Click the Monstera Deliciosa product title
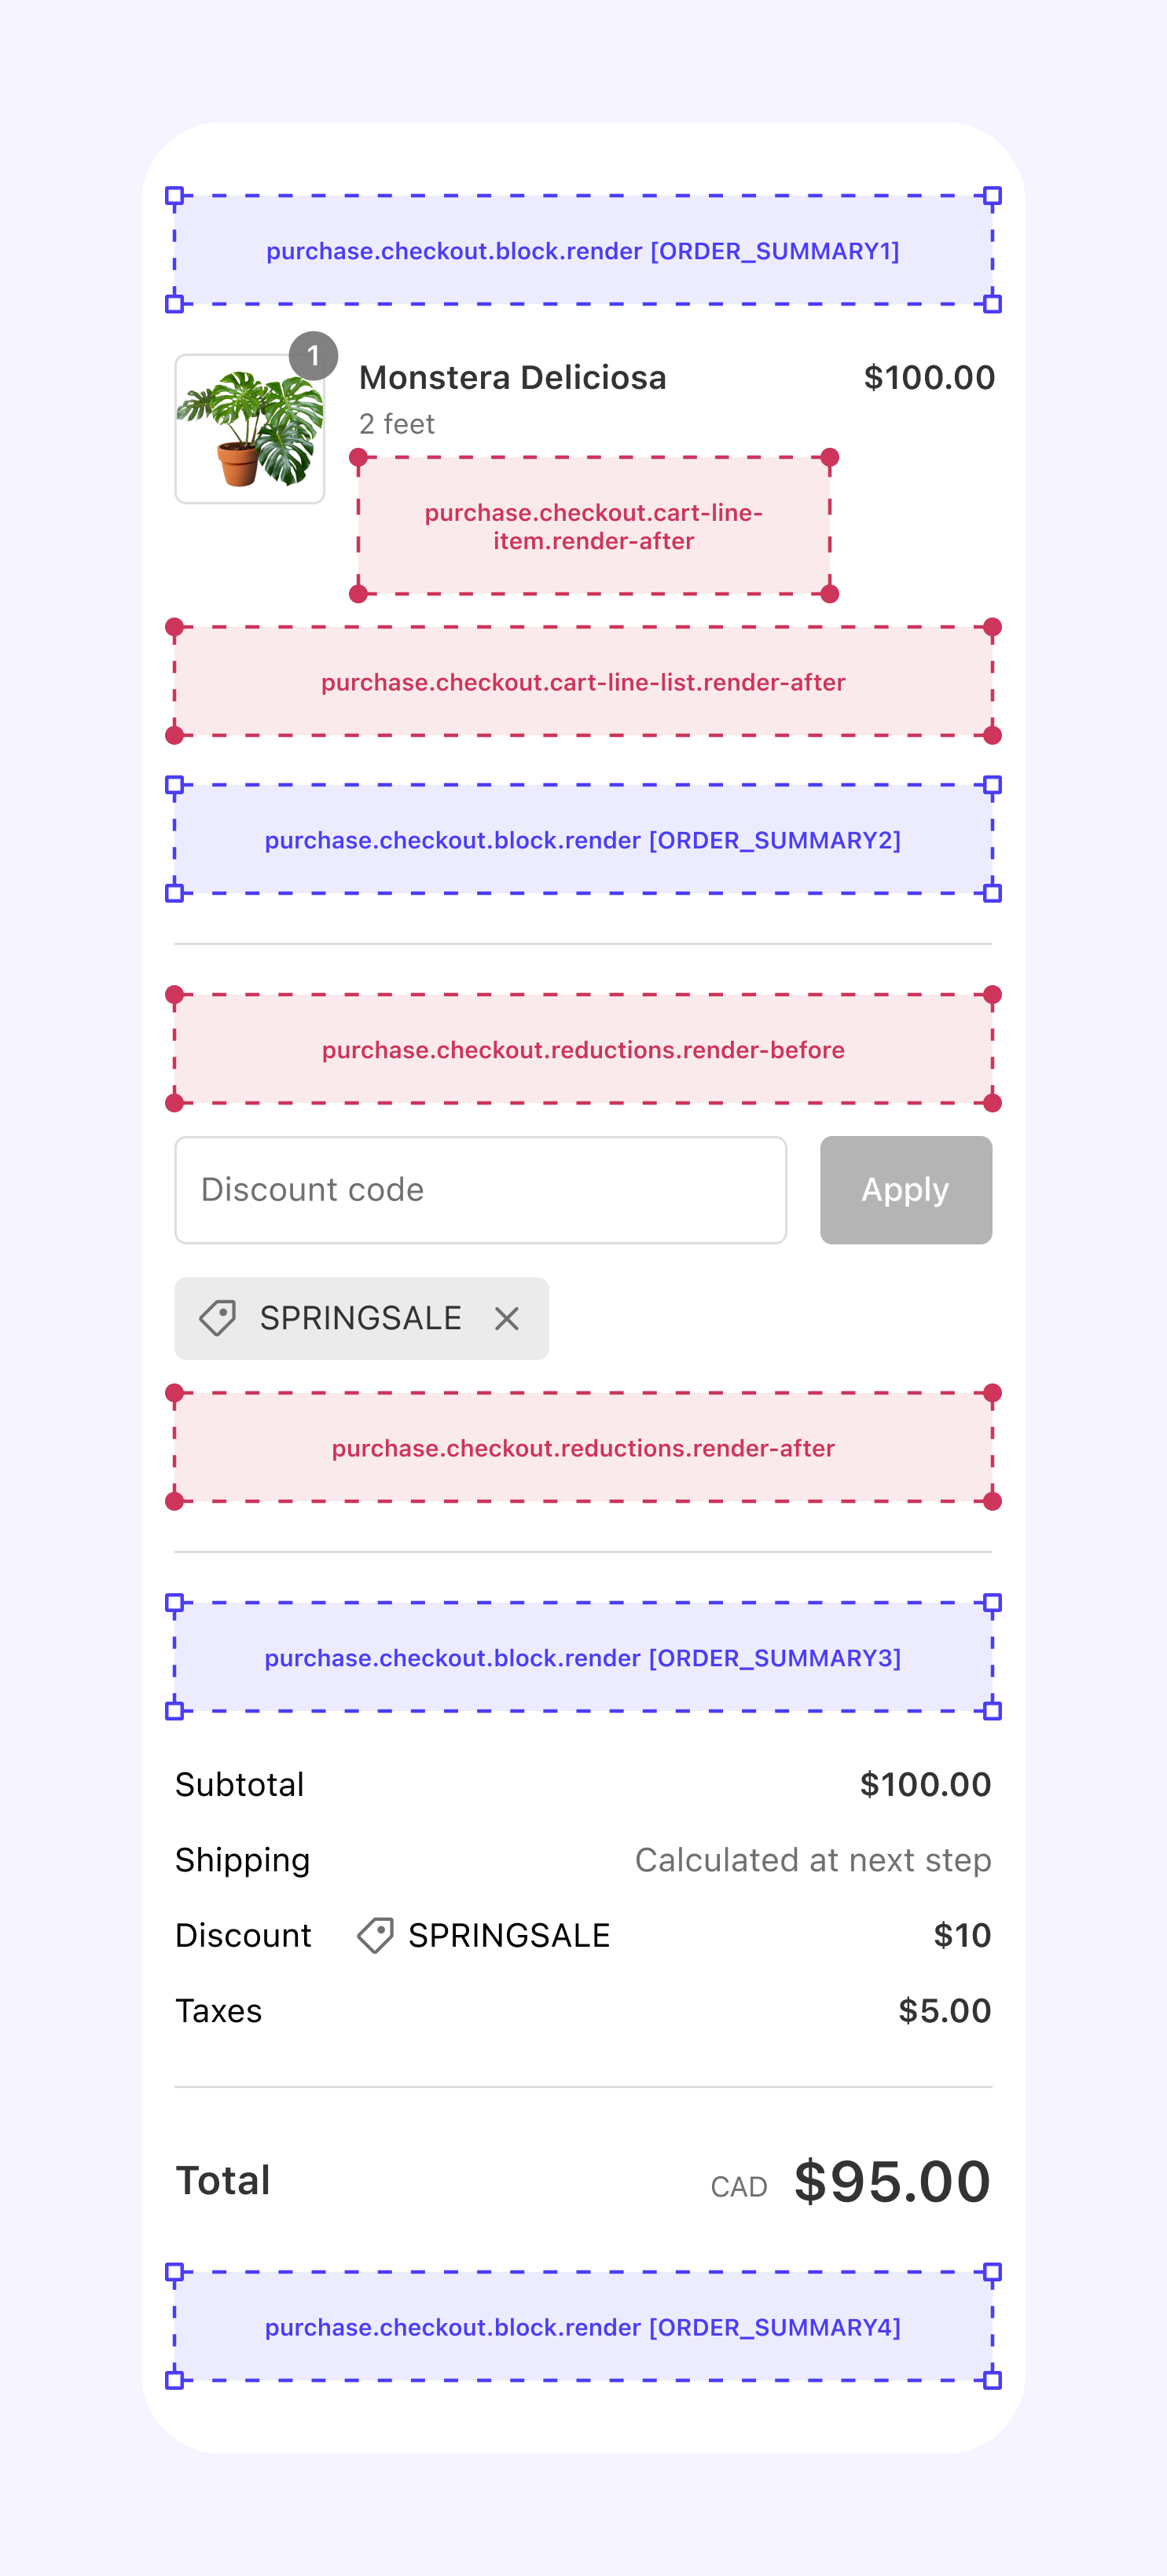The height and width of the screenshot is (2576, 1167). (512, 378)
